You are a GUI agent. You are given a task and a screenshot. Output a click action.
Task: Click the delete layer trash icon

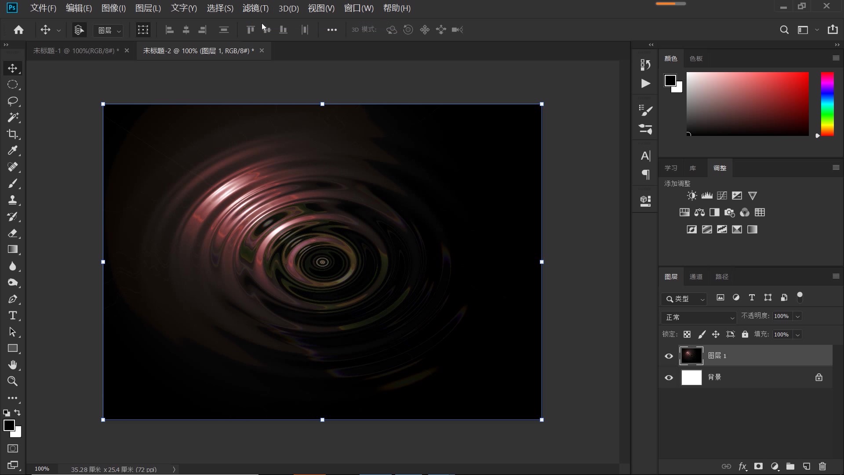point(822,466)
